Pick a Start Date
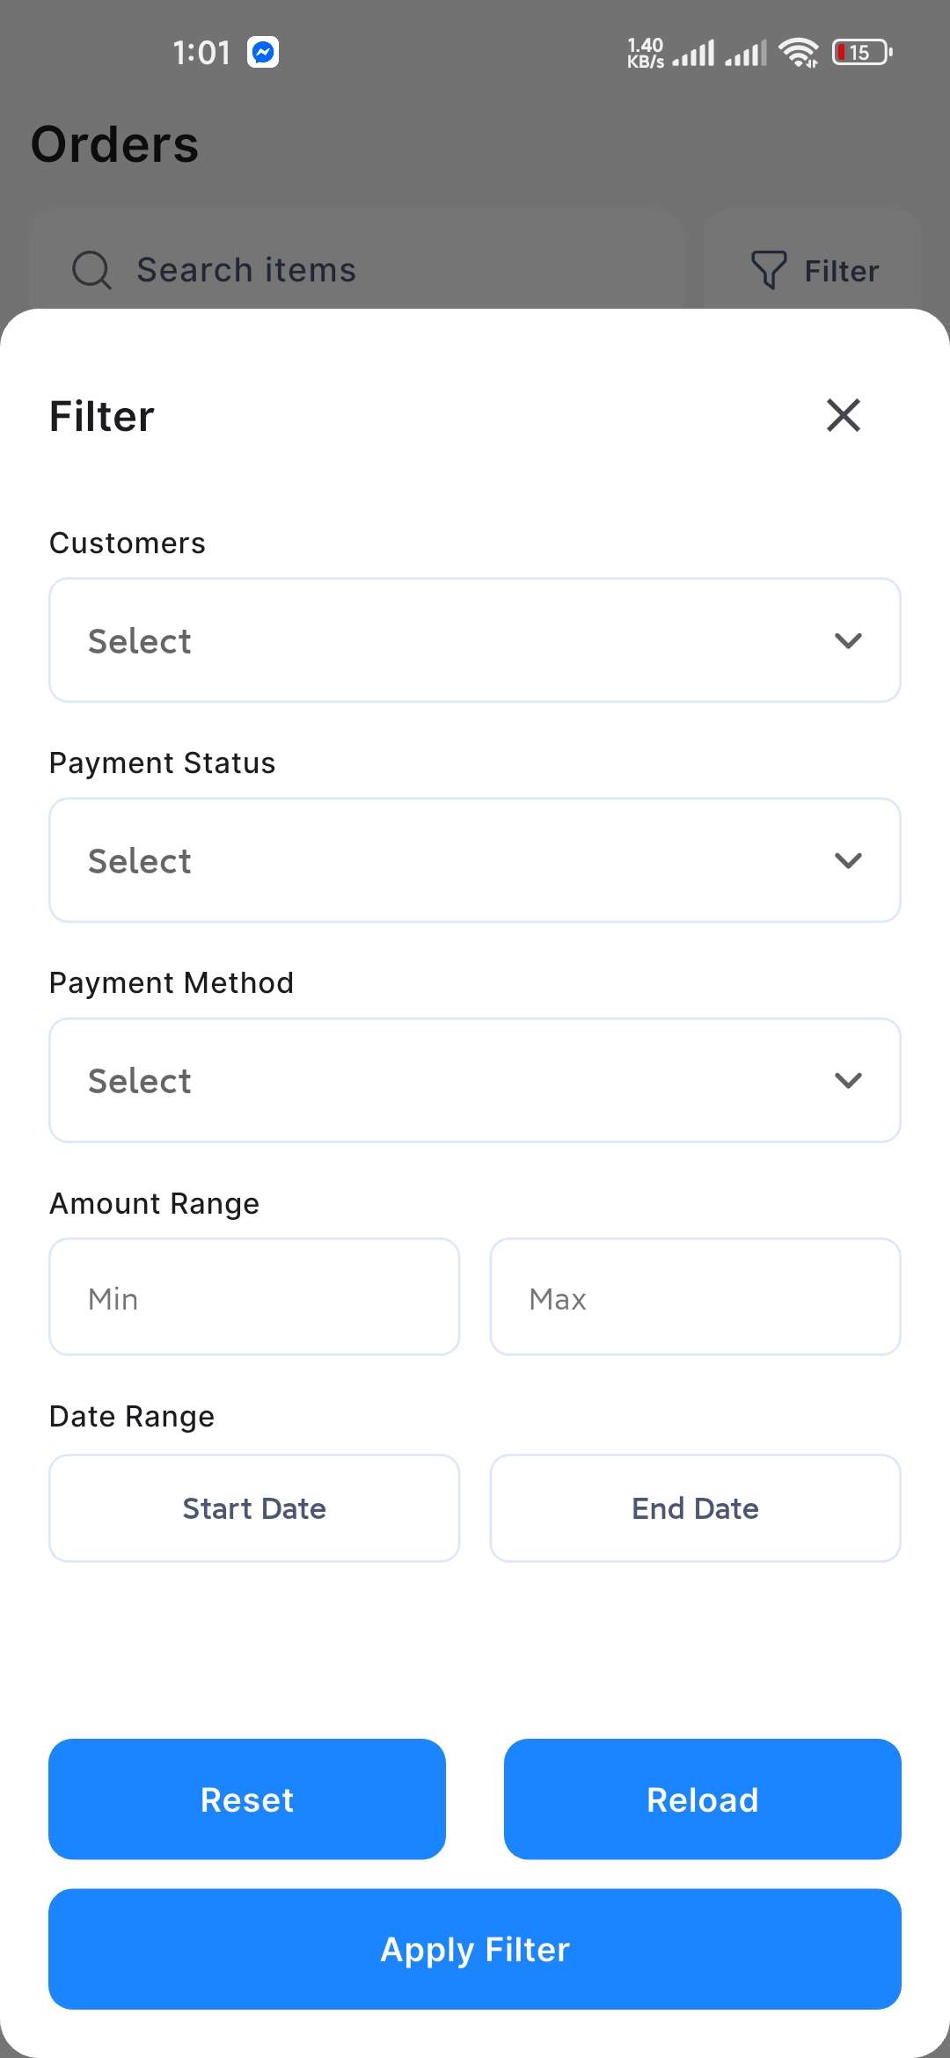The height and width of the screenshot is (2058, 950). tap(254, 1508)
